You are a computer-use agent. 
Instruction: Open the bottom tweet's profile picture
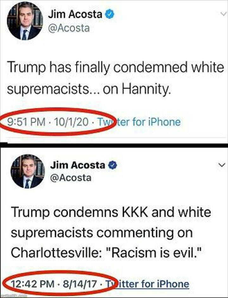28,171
